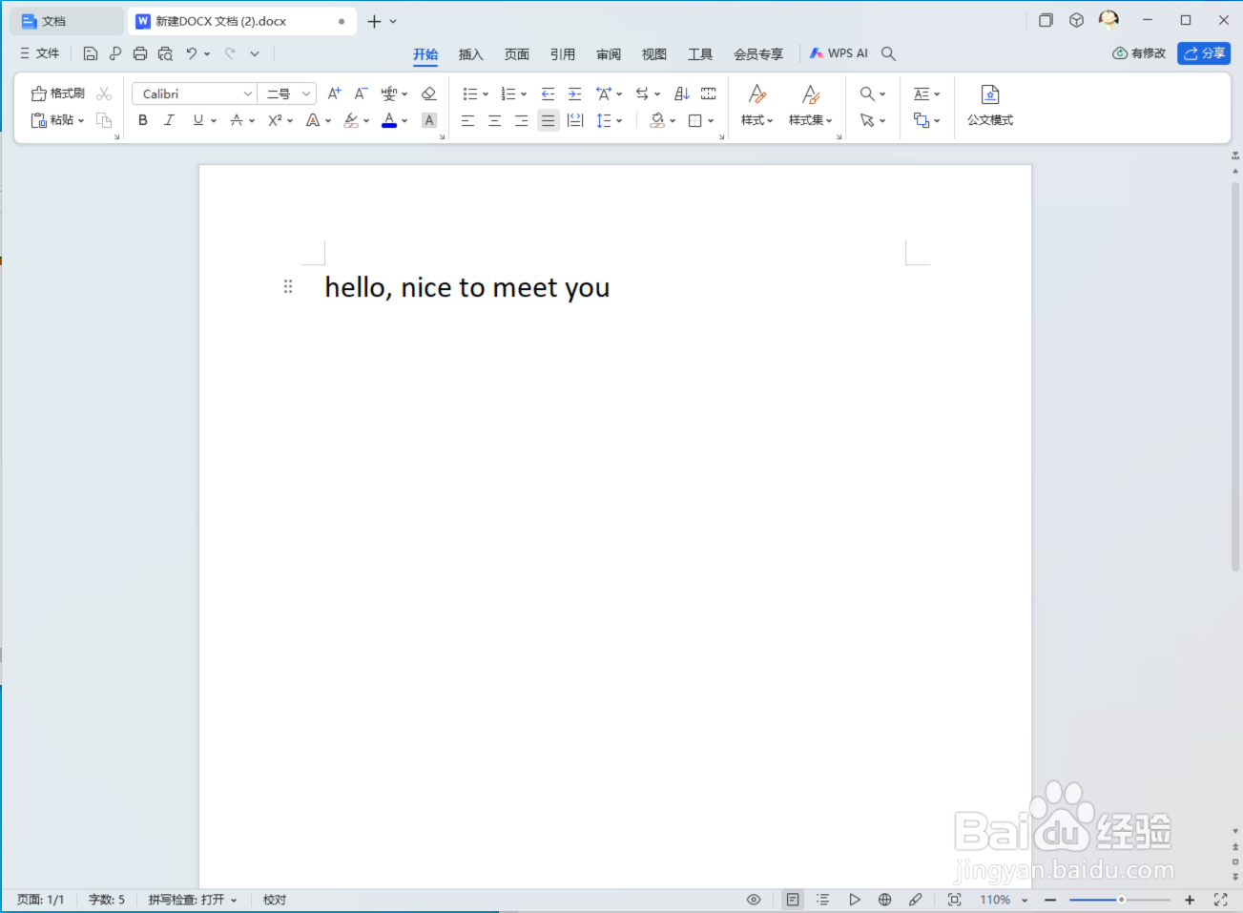Switch to the 插入 Insert tab
Screen dimensions: 1243x913
coord(471,54)
